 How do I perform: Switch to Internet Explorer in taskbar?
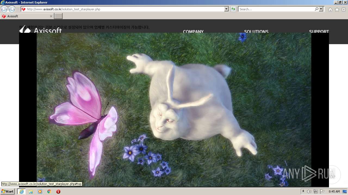[x=21, y=191]
